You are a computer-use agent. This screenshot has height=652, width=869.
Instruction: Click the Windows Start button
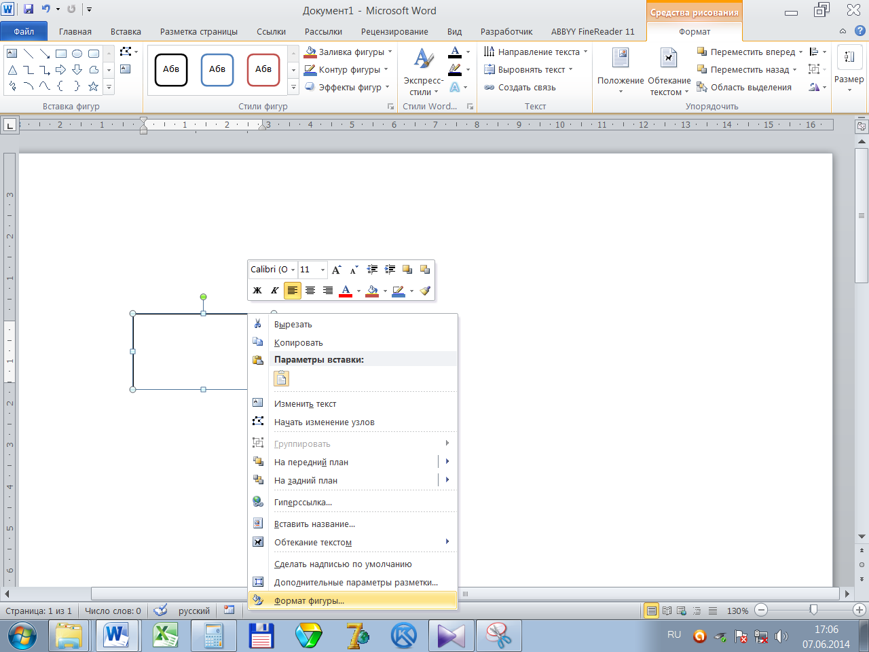[22, 636]
